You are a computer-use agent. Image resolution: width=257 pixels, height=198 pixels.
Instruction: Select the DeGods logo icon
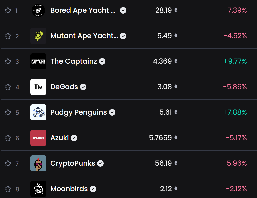(38, 87)
